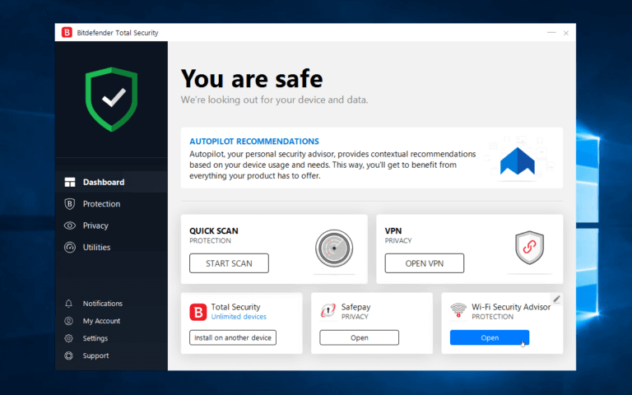The image size is (632, 395).
Task: Open the Utilities section
Action: 96,247
